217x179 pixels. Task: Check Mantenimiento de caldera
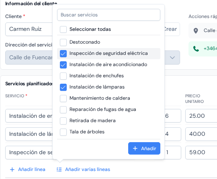click(63, 99)
